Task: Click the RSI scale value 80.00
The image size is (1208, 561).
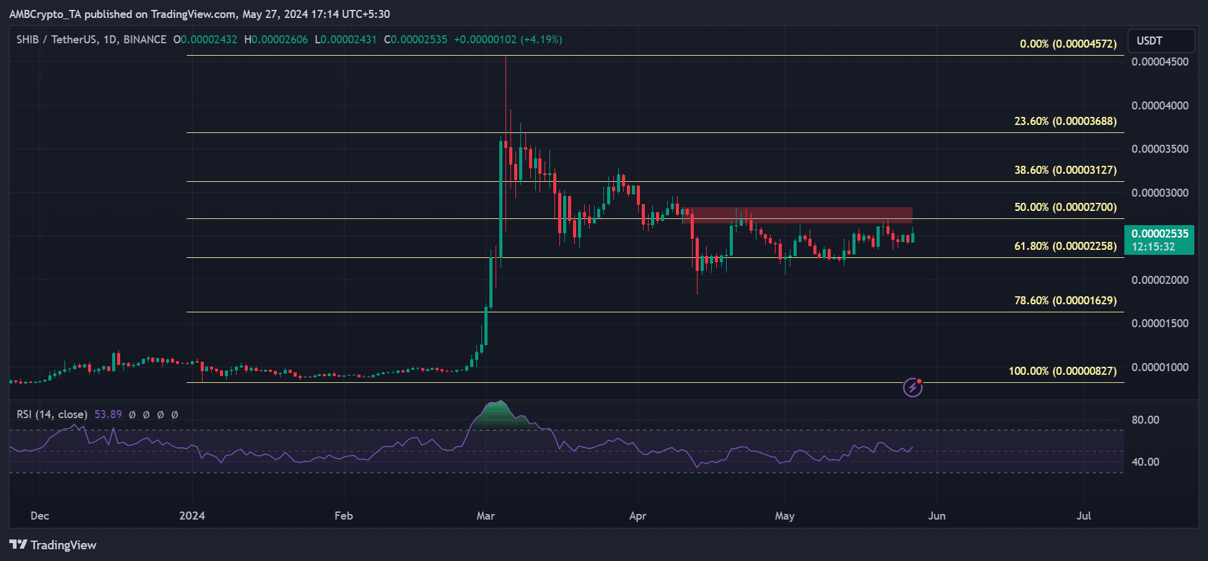Action: tap(1145, 420)
